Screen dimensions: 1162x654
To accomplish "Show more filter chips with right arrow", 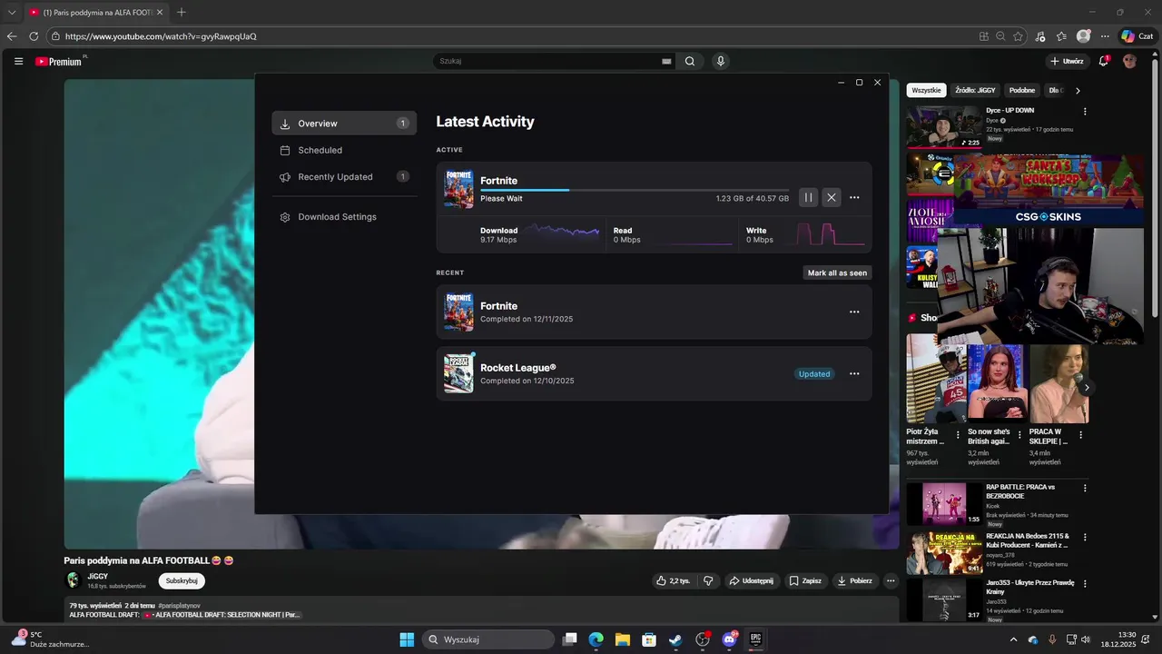I will click(x=1078, y=90).
